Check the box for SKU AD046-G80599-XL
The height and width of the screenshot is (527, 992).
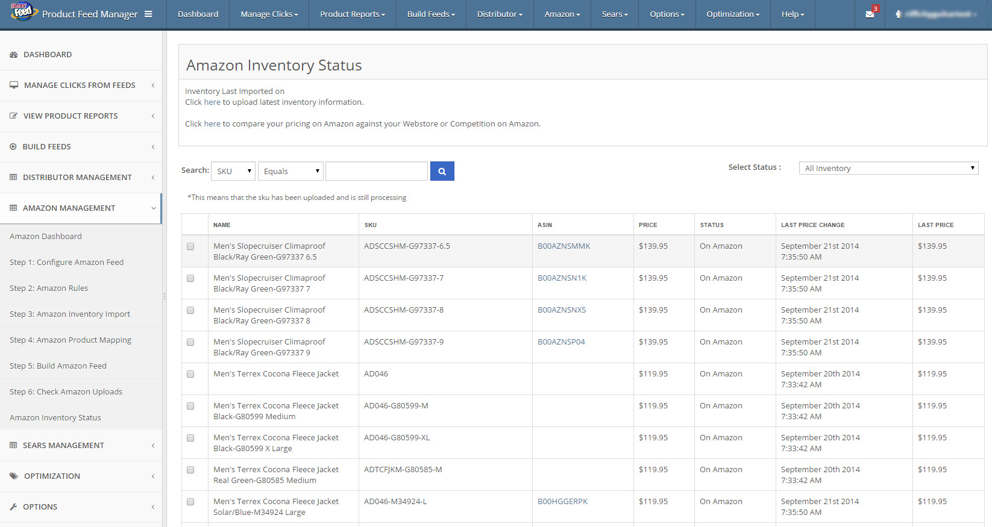pyautogui.click(x=190, y=438)
